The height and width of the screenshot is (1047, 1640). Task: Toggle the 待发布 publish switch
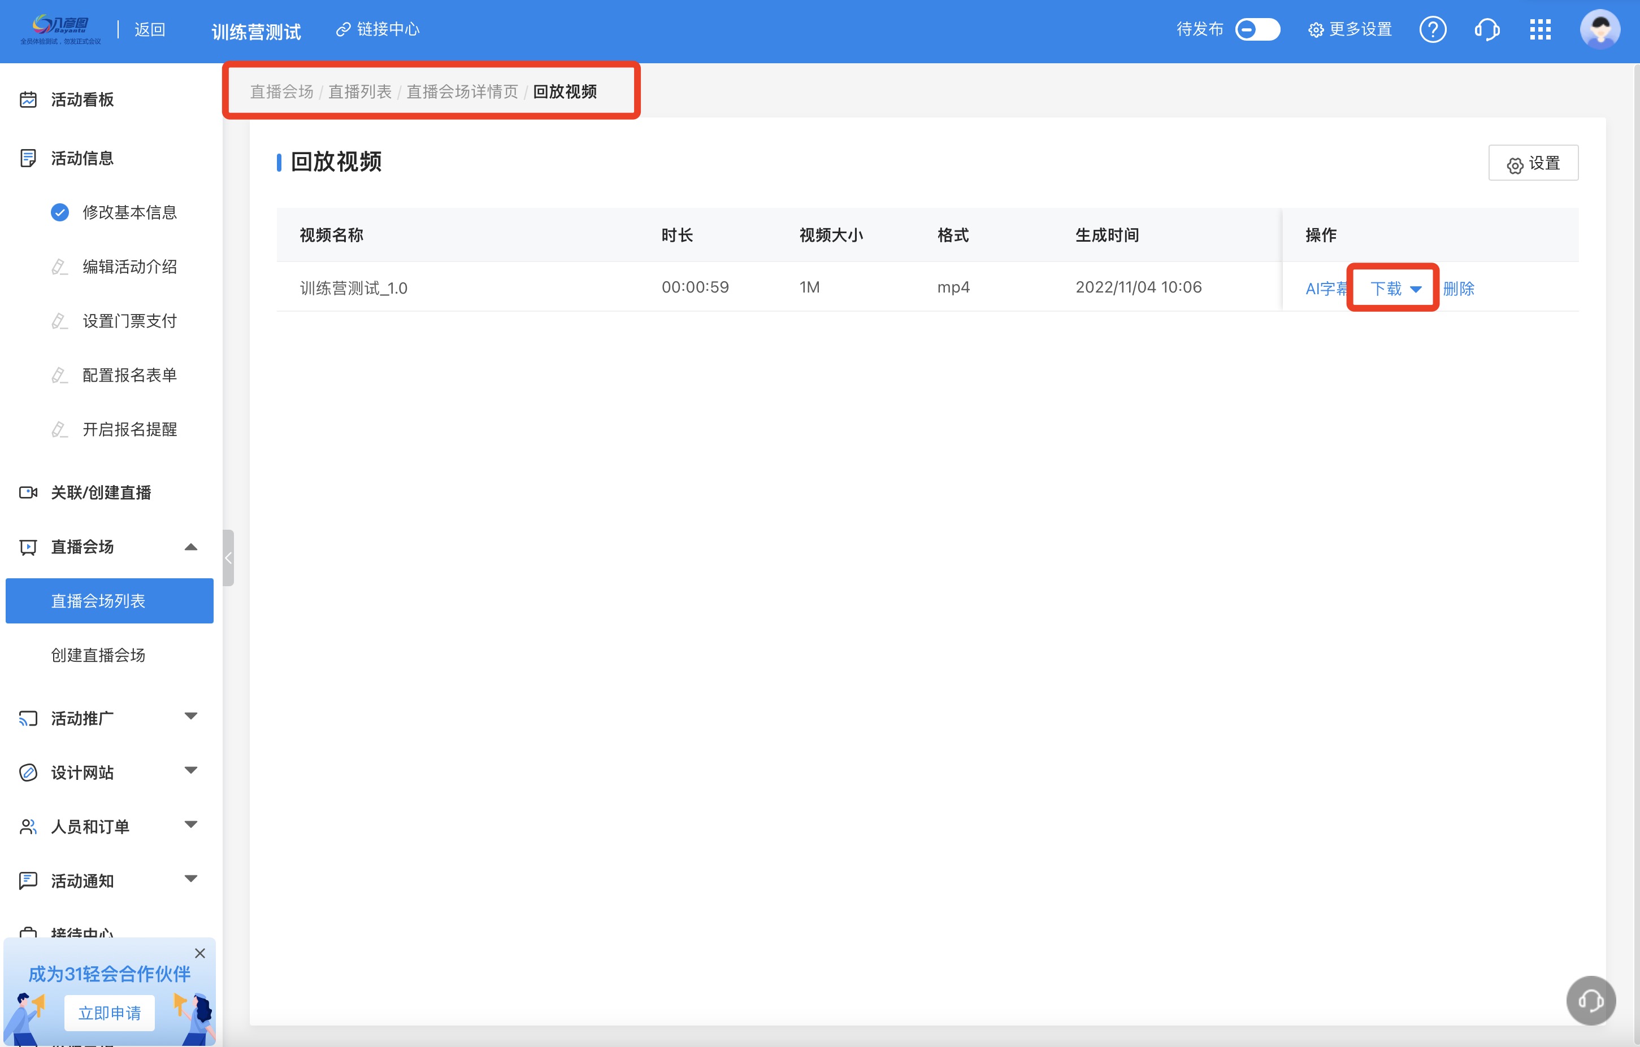tap(1257, 30)
